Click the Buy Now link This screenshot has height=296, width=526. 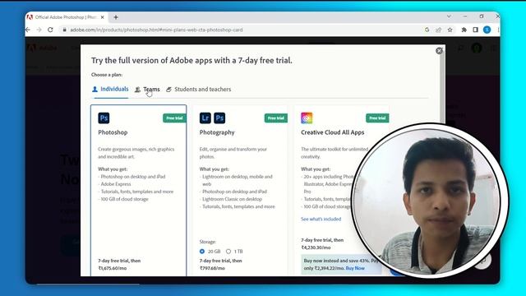(x=355, y=268)
